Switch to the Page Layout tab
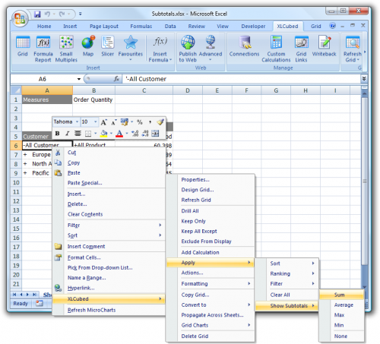The image size is (380, 344). pyautogui.click(x=104, y=26)
